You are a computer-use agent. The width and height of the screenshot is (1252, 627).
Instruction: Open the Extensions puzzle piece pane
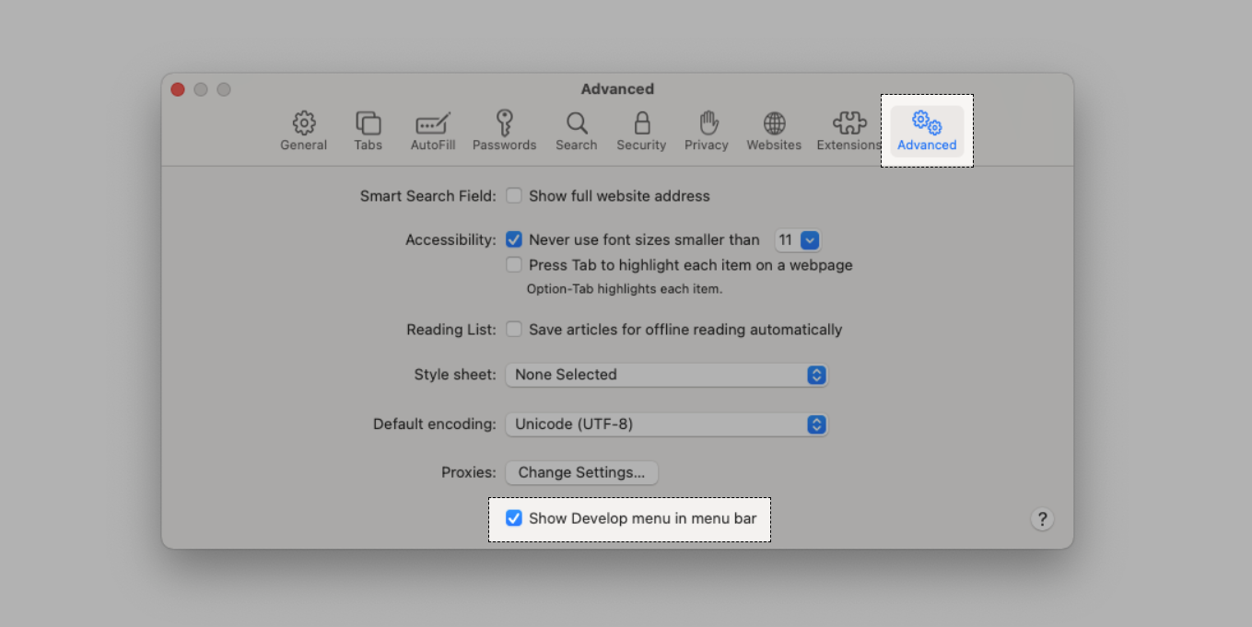[848, 131]
